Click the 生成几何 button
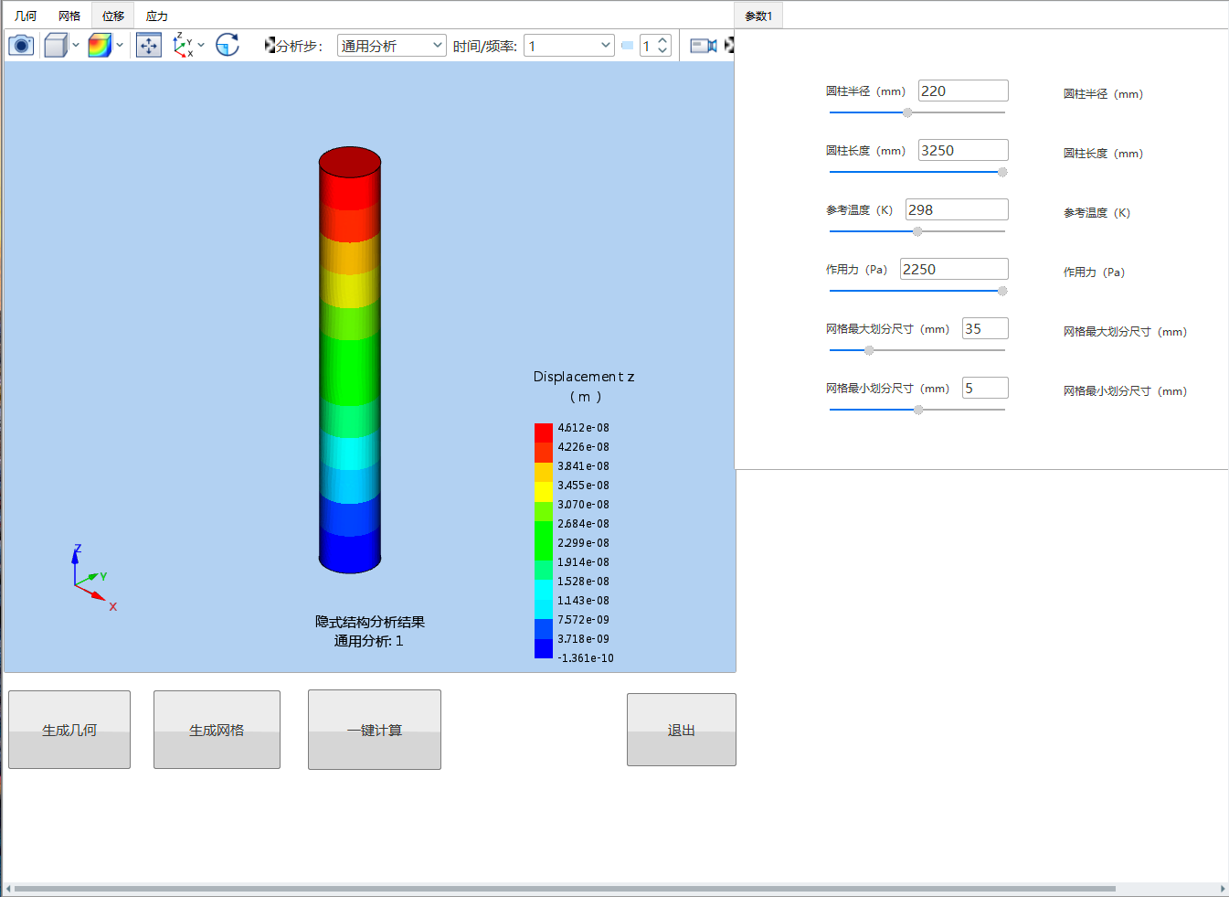 click(69, 730)
